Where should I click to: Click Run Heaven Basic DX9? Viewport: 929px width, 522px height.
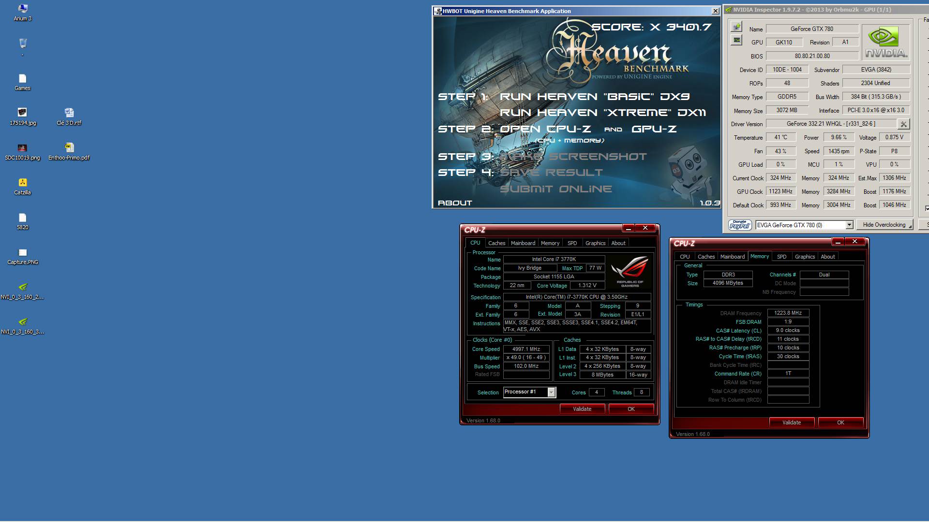click(595, 97)
